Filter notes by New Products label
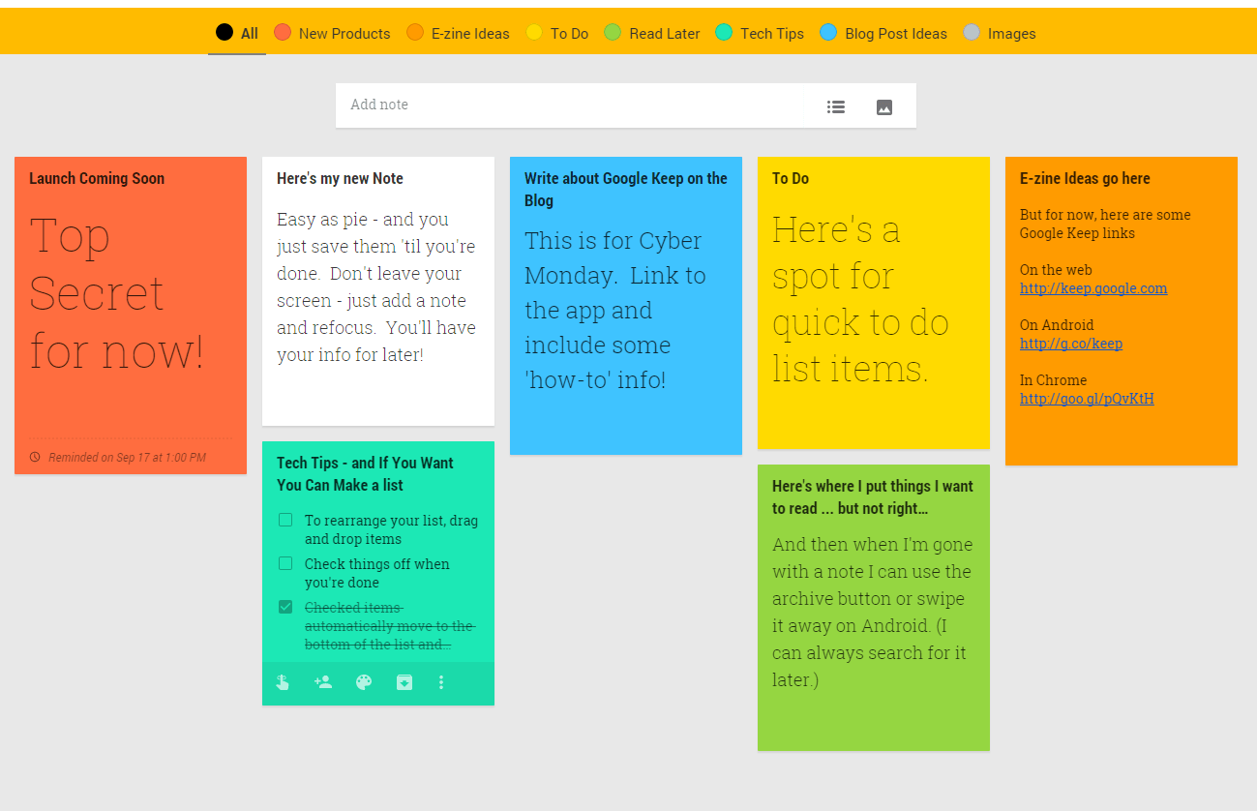 (282, 32)
